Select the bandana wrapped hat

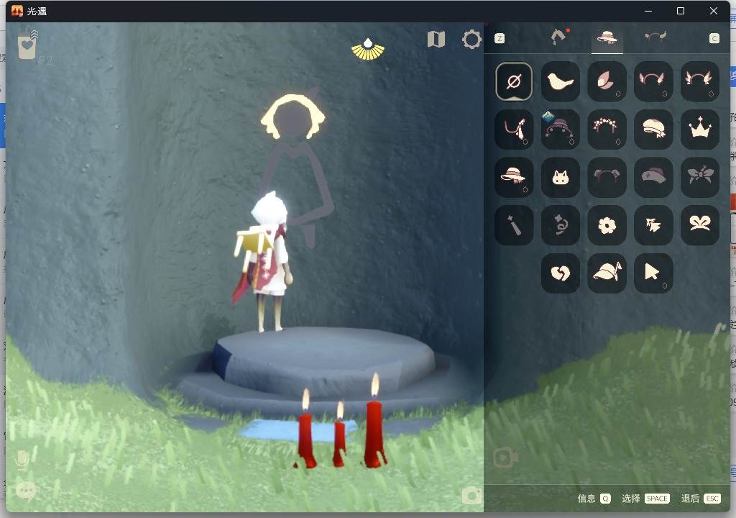pyautogui.click(x=653, y=129)
